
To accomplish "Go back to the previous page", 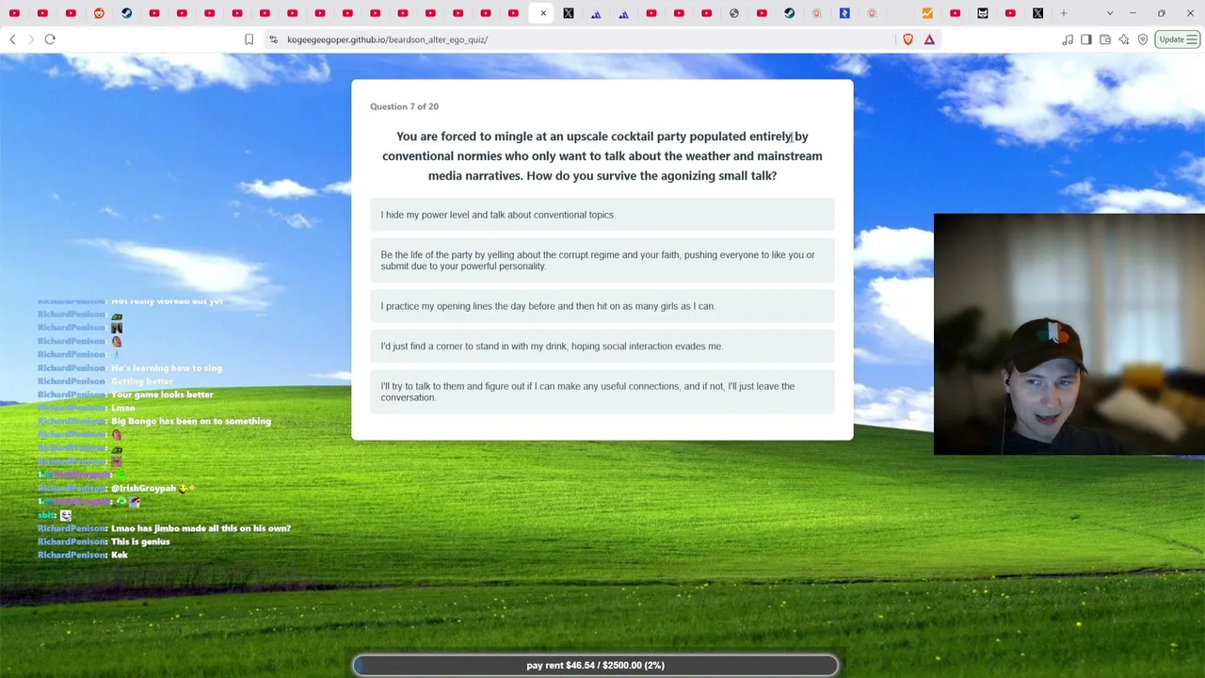I will (12, 40).
